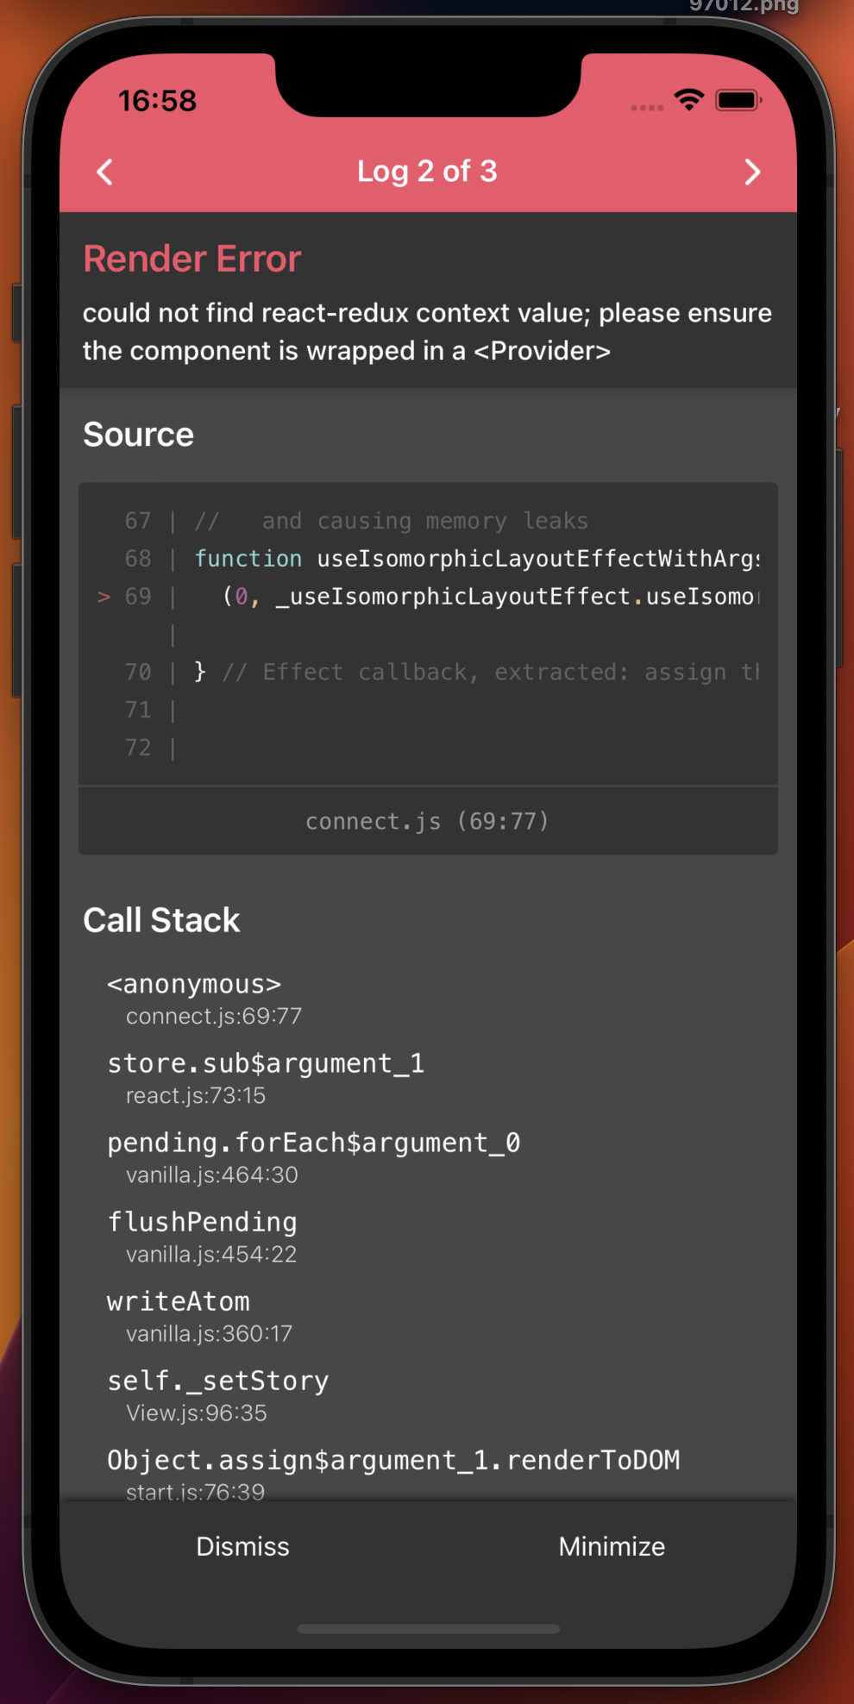Minimize the error overlay
Screen dimensions: 854x1704
(x=612, y=1546)
